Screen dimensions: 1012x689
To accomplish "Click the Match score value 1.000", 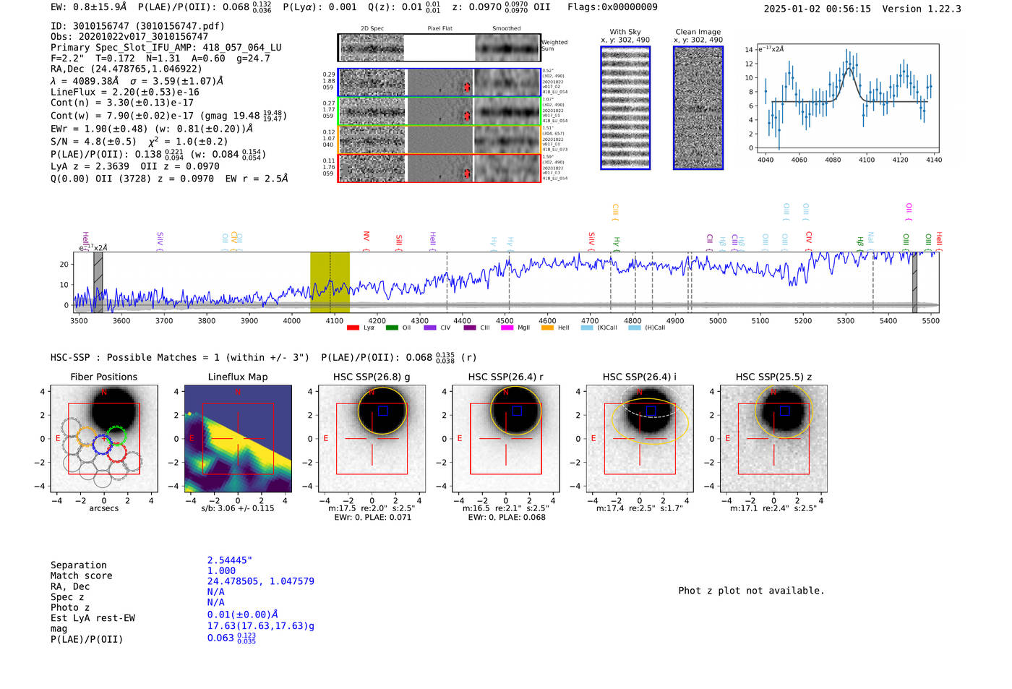I will coord(222,570).
